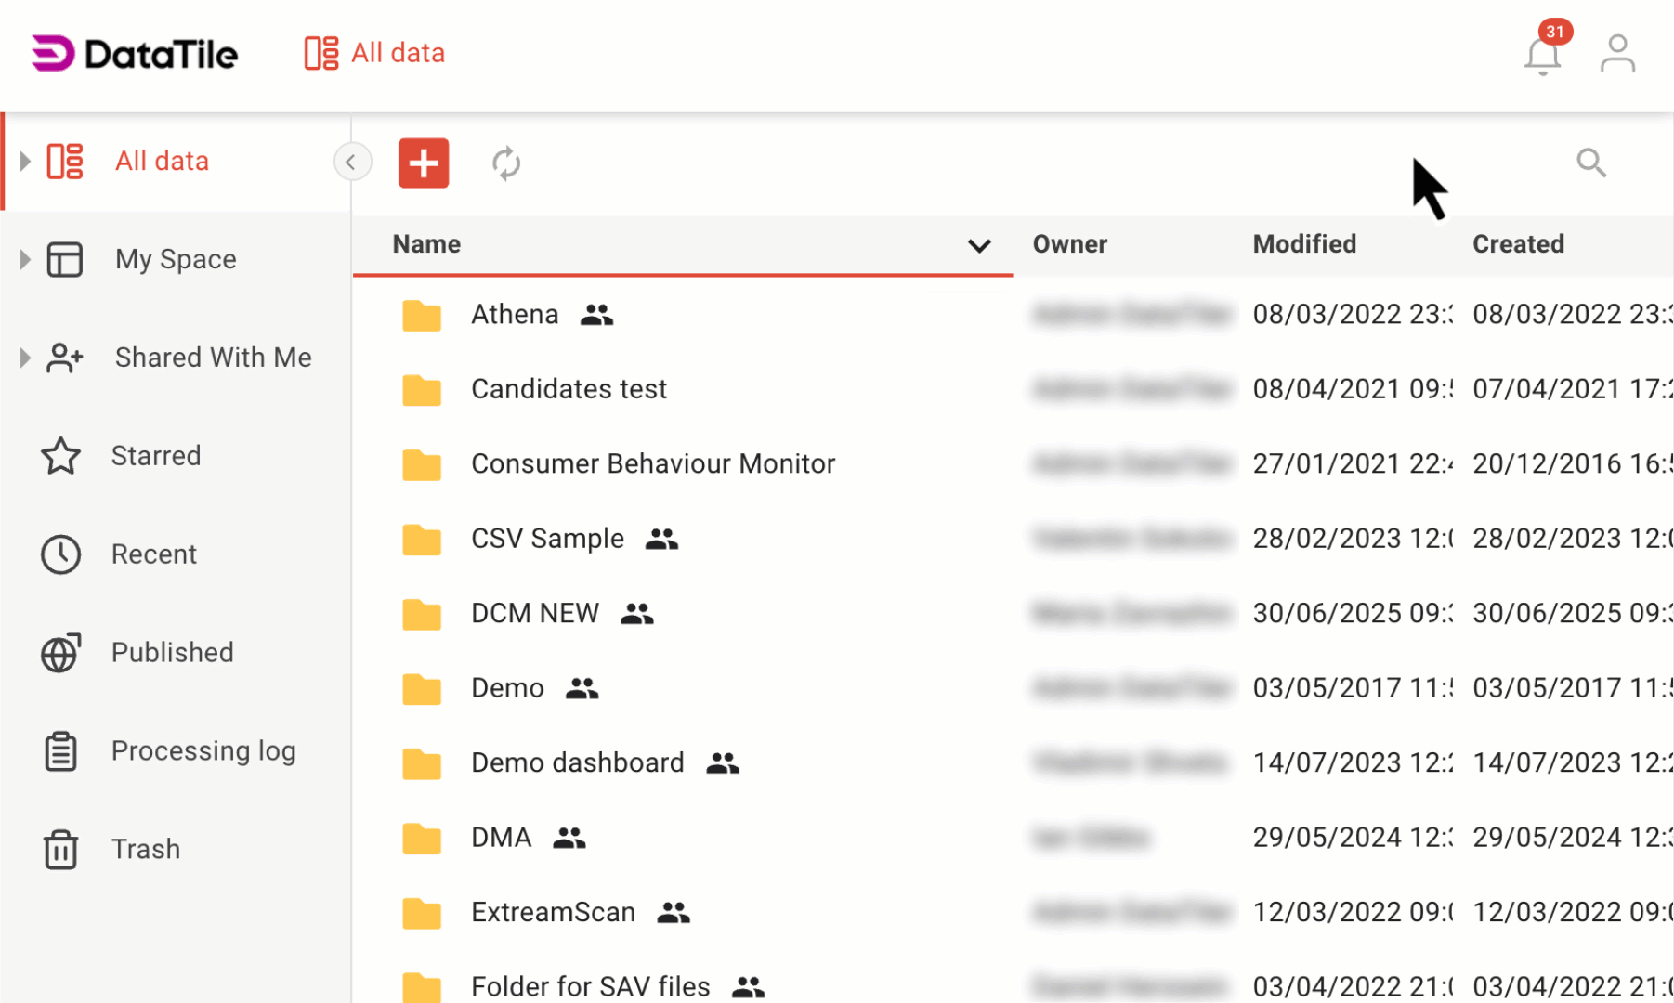
Task: Open the notifications bell with 31 alerts
Action: [x=1542, y=56]
